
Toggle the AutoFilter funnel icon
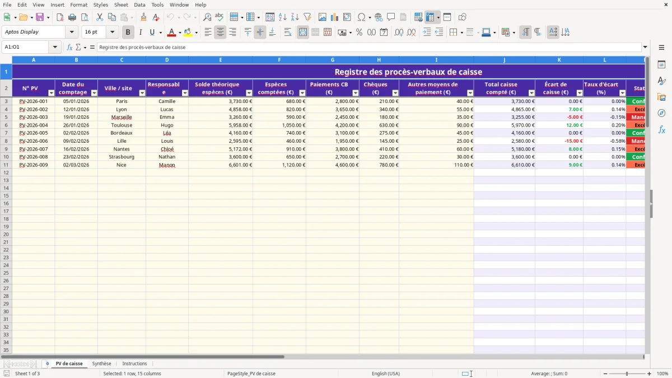coord(307,17)
